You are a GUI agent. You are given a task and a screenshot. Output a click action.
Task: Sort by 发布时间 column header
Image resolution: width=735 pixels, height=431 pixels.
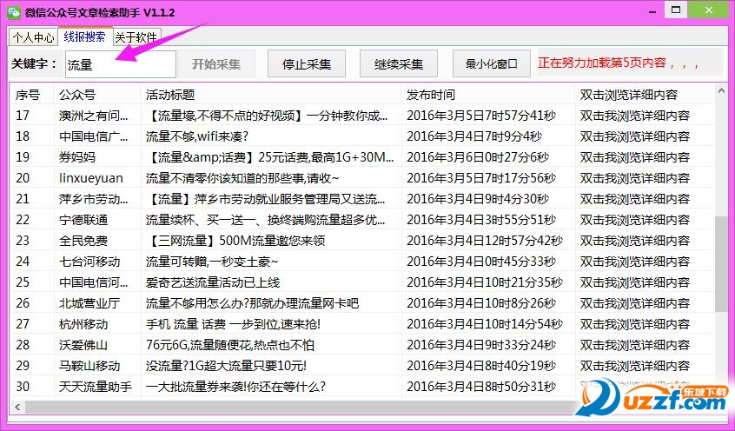pos(488,95)
